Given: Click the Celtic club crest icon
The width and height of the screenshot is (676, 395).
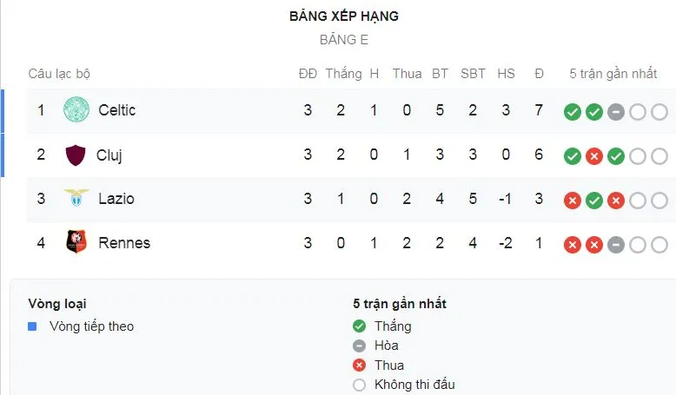Looking at the screenshot, I should point(76,110).
